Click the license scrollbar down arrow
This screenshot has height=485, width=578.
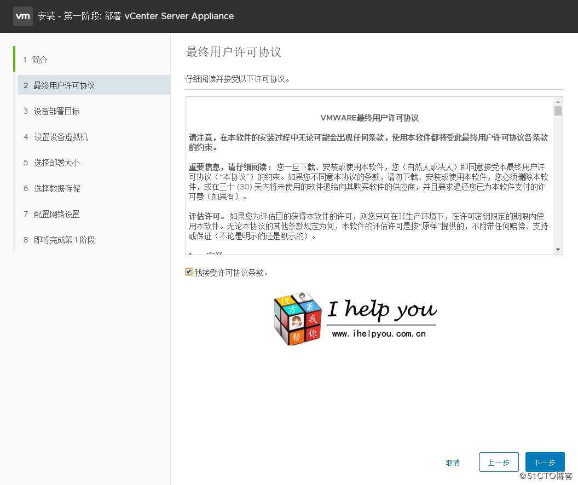[558, 250]
